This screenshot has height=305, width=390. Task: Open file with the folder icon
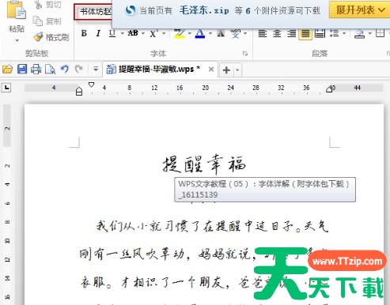coord(8,70)
